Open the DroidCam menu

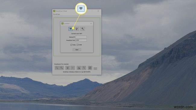click(x=56, y=14)
